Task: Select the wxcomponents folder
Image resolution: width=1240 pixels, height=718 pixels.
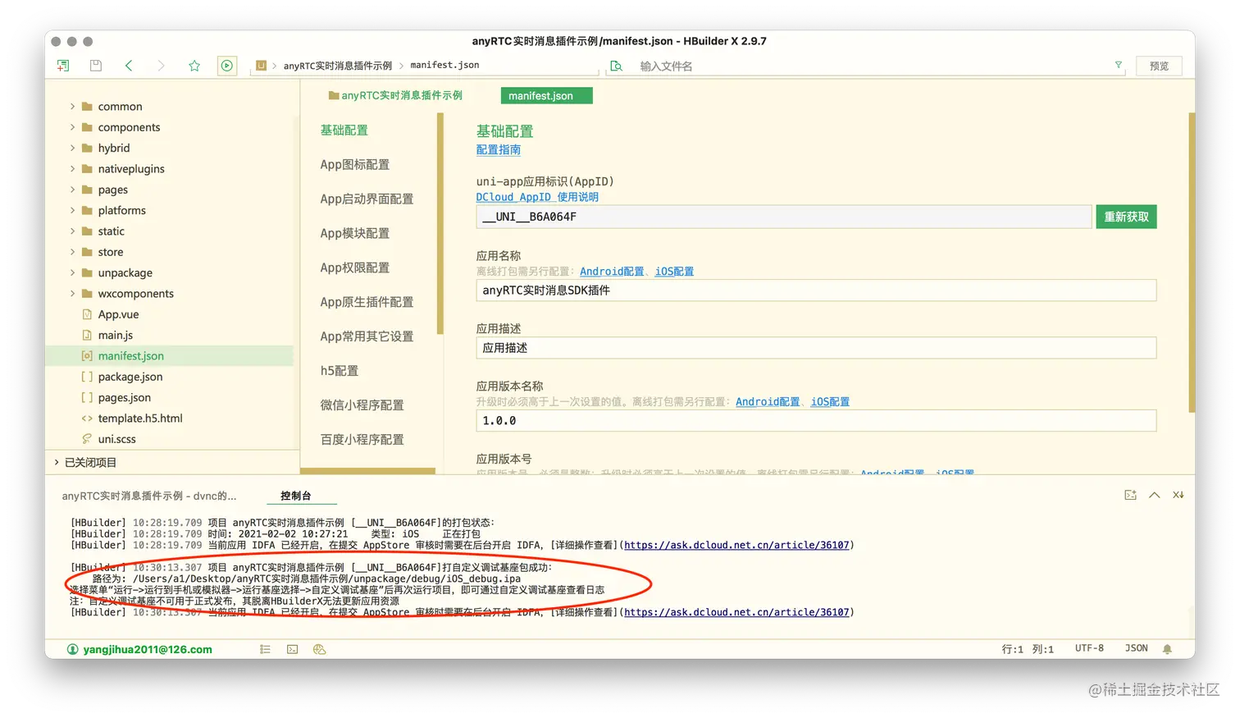Action: point(135,294)
